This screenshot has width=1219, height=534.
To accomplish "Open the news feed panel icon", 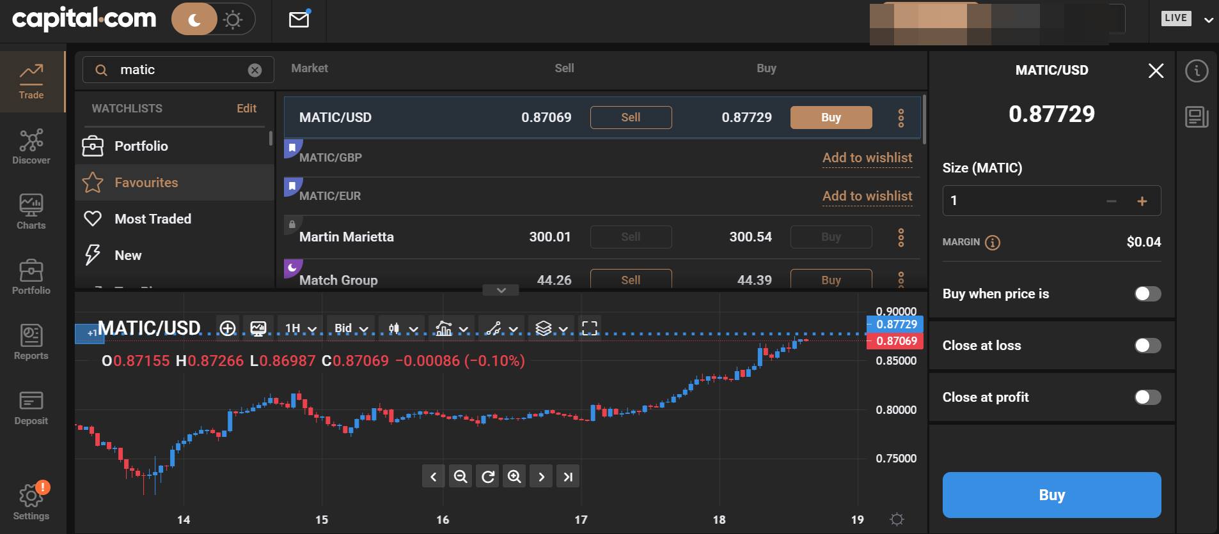I will pyautogui.click(x=1197, y=117).
